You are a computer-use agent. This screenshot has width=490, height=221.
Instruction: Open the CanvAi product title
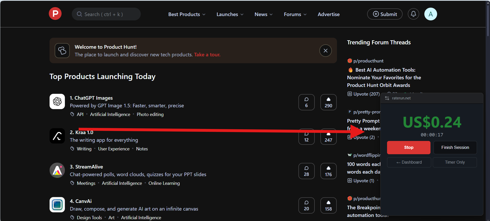pos(81,201)
